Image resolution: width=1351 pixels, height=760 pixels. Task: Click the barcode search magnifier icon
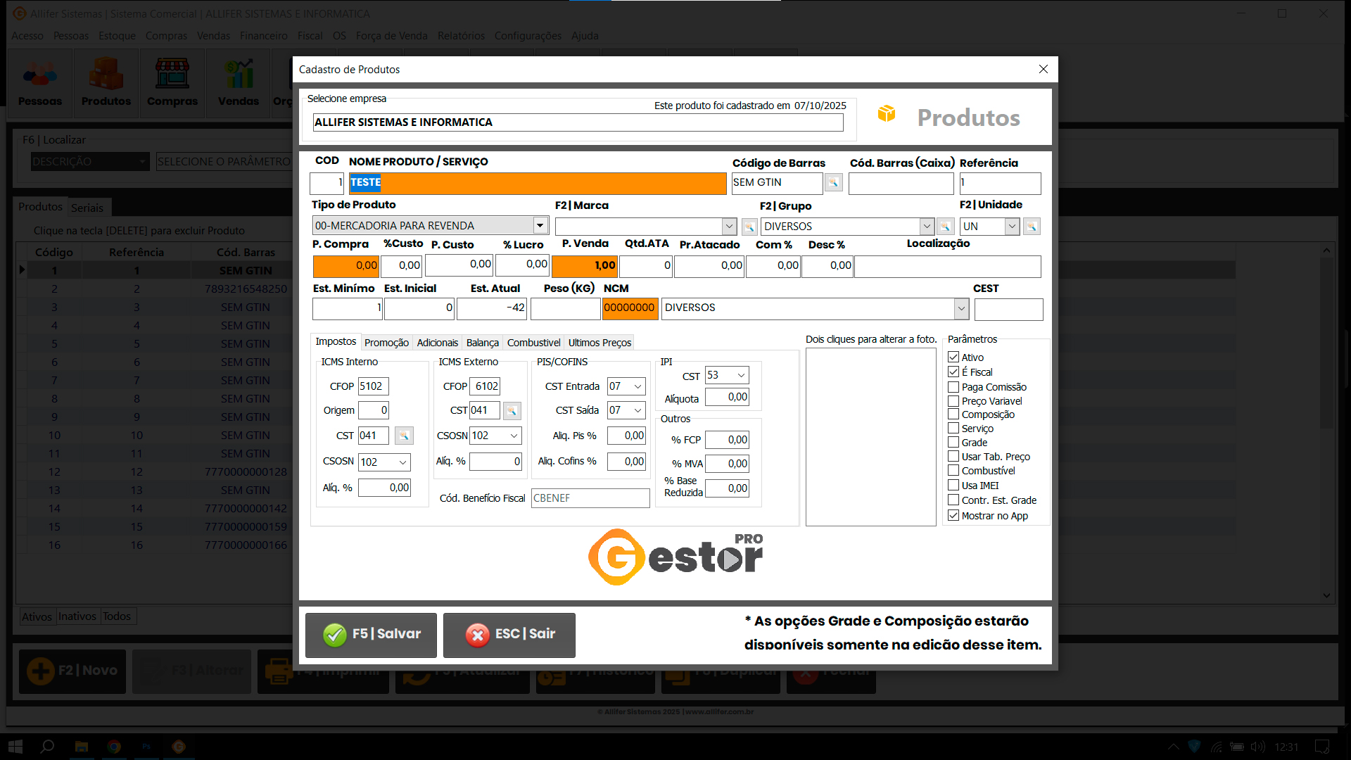click(833, 183)
